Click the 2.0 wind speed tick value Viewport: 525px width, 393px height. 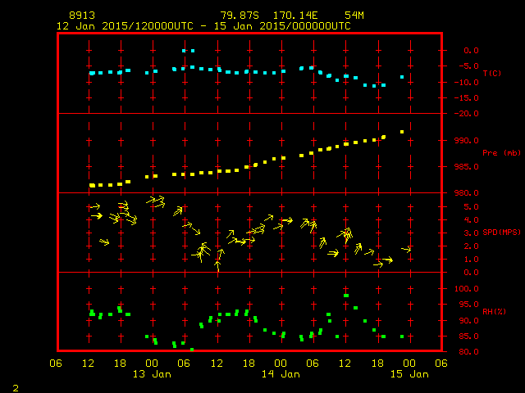click(x=471, y=246)
